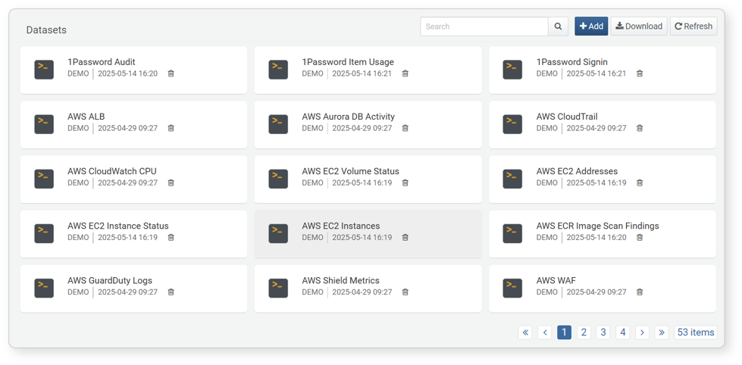Download the datasets list
742x365 pixels.
click(x=639, y=27)
